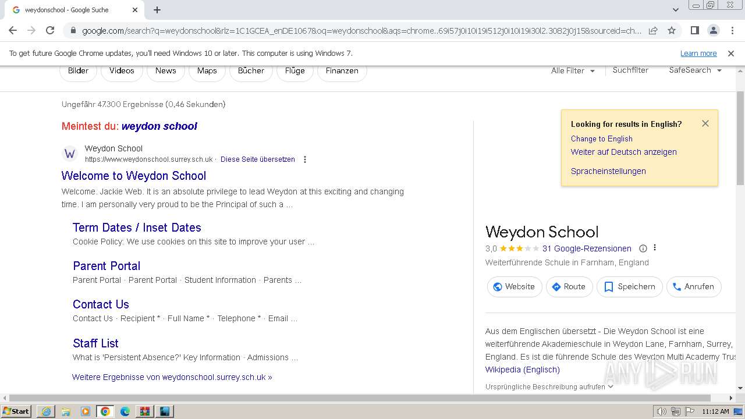
Task: Open Microsoft Edge from taskbar
Action: [x=125, y=411]
